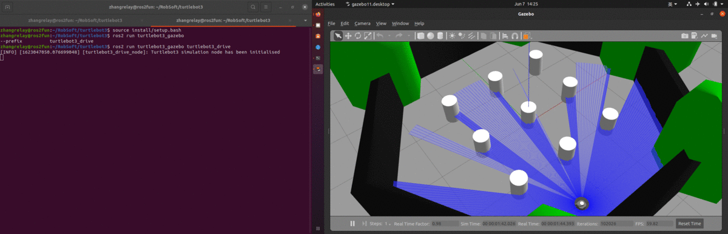Image resolution: width=728 pixels, height=234 pixels.
Task: Click the orange view angle icon
Action: pyautogui.click(x=527, y=36)
